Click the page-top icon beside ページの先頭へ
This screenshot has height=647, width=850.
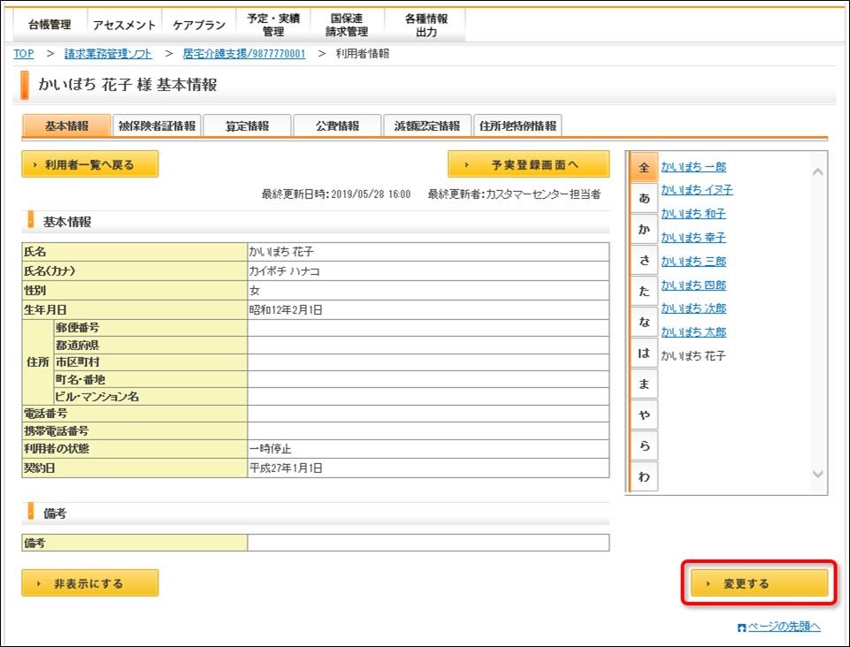point(742,628)
